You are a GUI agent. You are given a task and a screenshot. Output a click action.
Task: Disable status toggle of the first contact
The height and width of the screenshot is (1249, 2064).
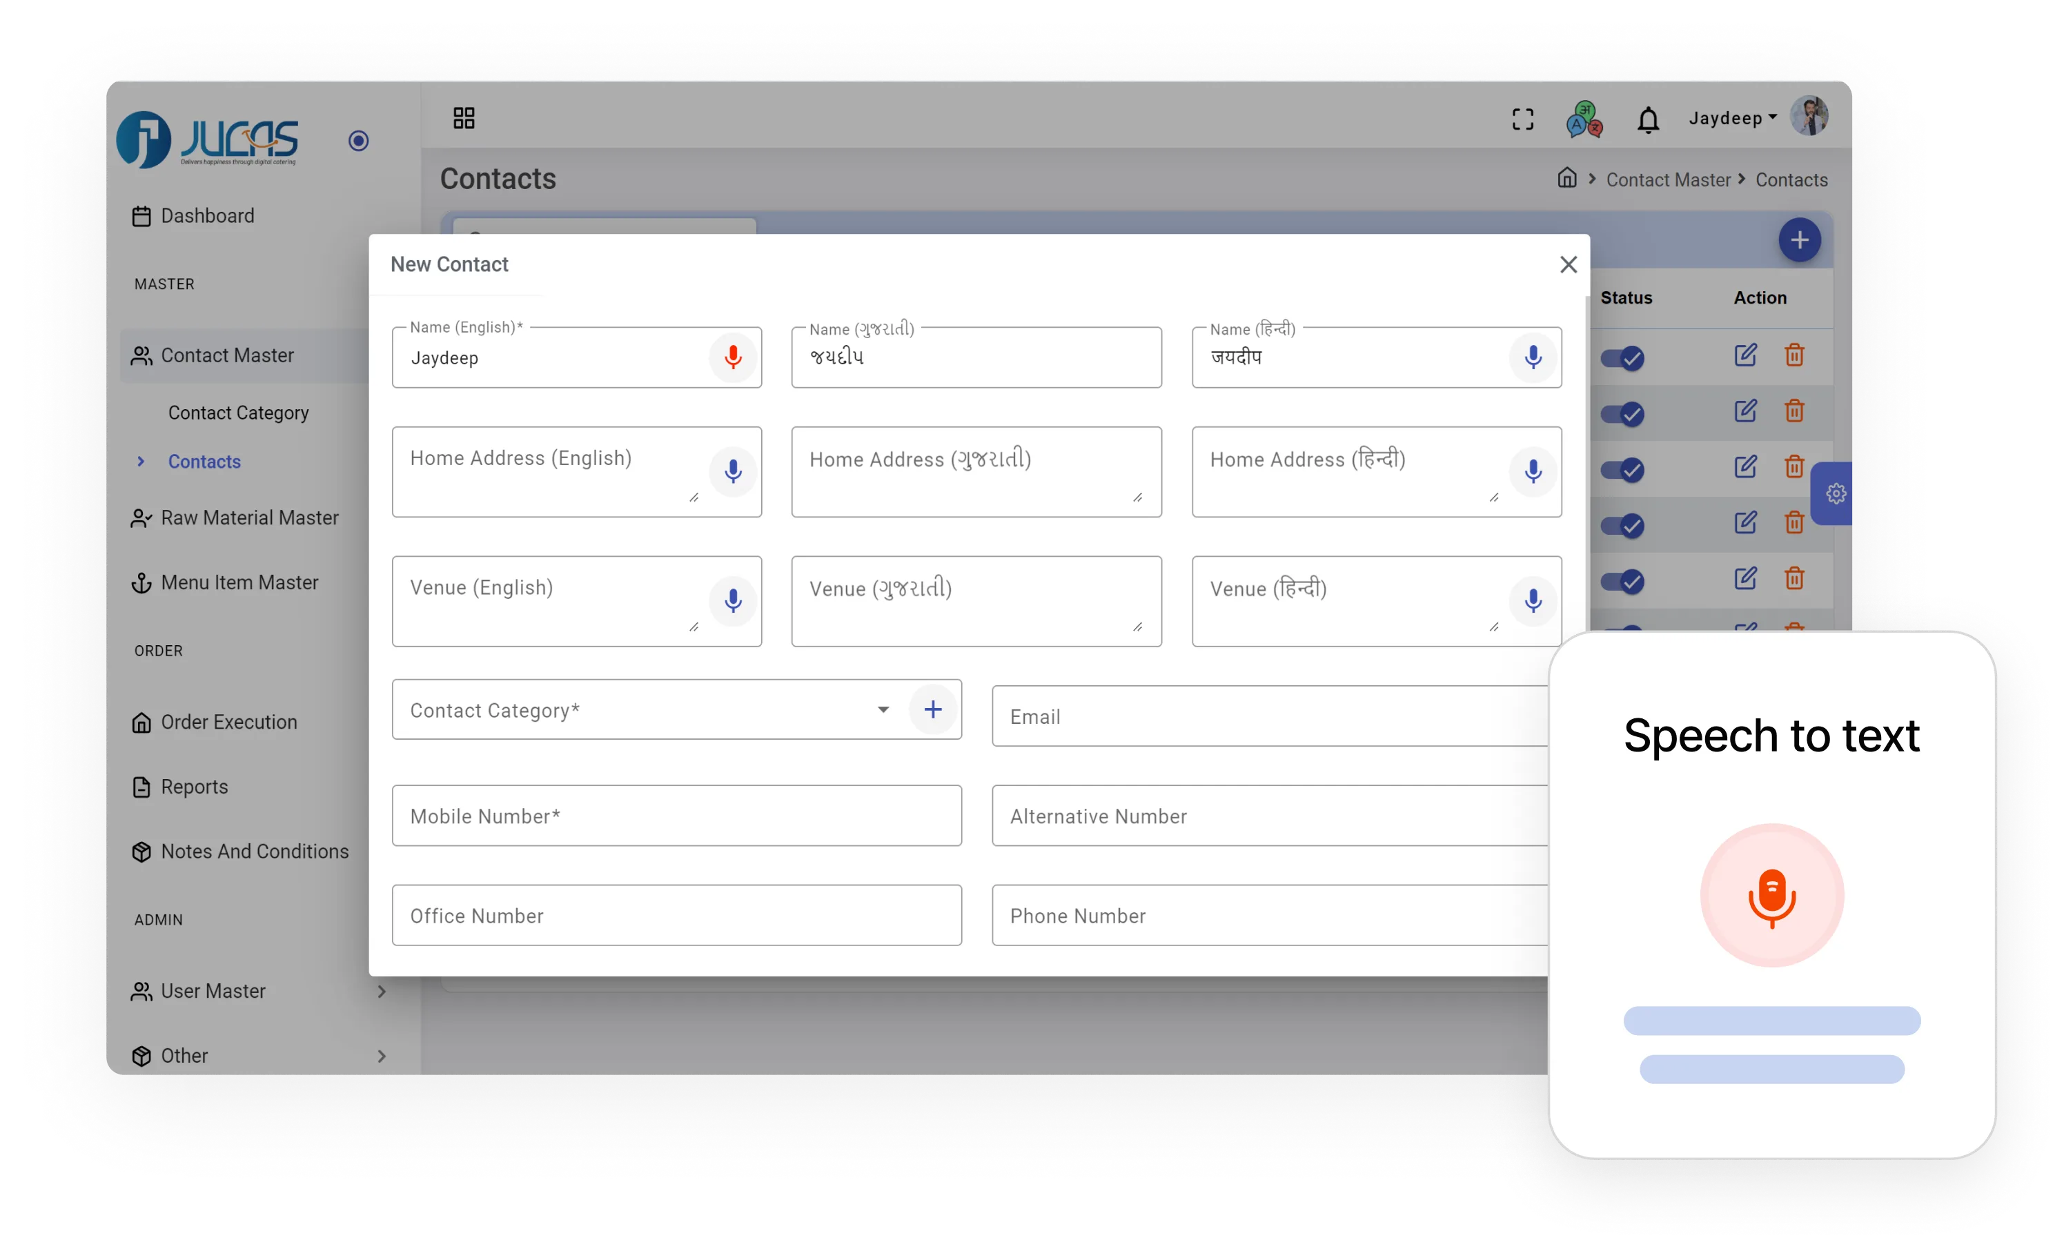[1622, 357]
